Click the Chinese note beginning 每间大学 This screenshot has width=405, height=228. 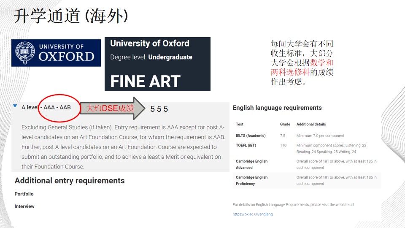[x=302, y=62]
